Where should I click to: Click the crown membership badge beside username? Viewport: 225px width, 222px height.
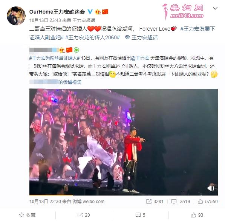coord(98,12)
